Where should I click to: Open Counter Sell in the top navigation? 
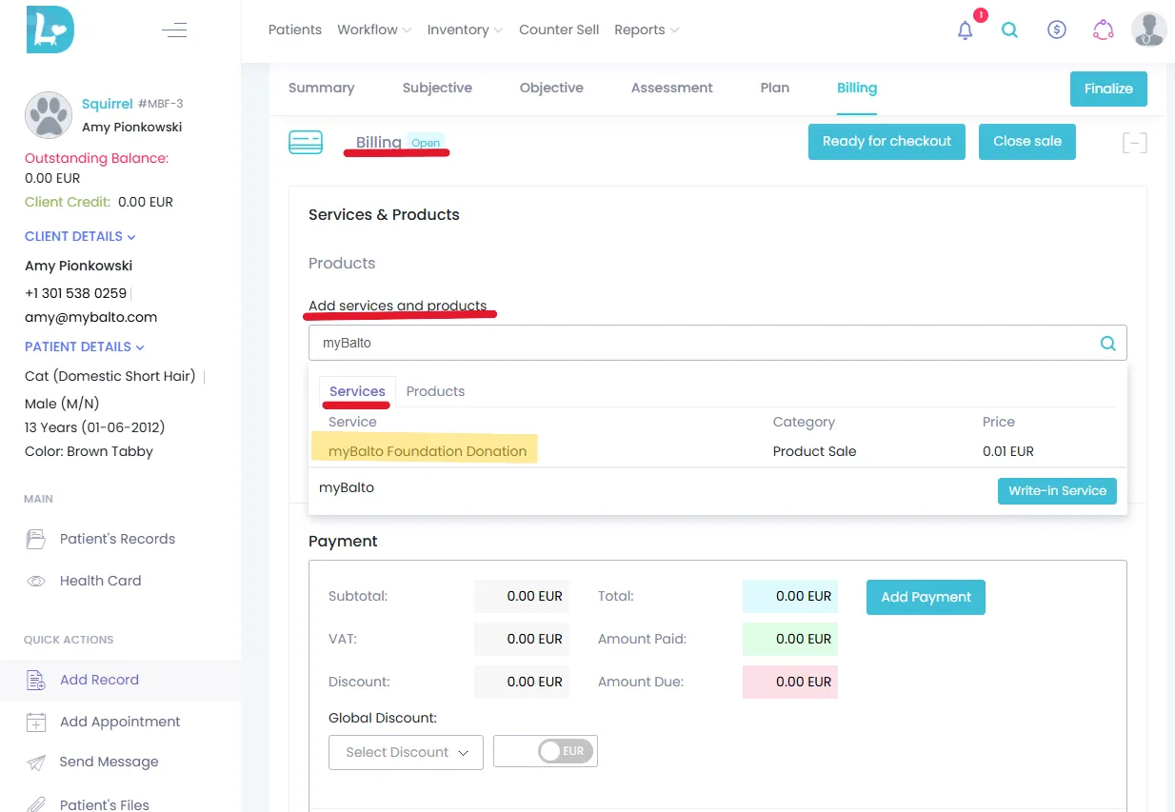[559, 30]
